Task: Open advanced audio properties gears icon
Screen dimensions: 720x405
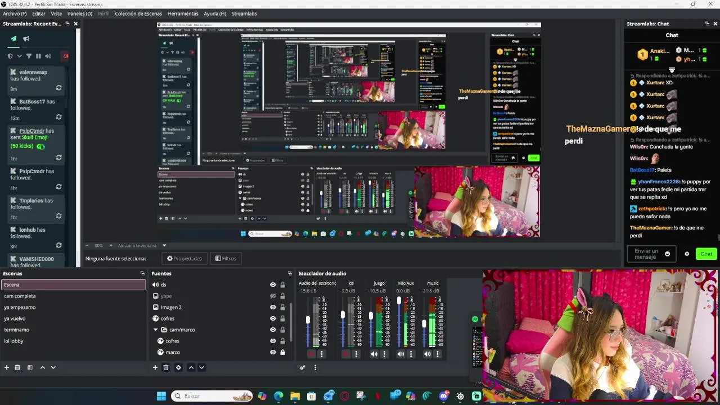Action: pos(303,367)
